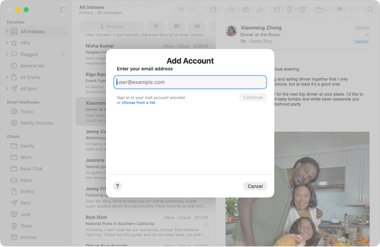Expand the All Drafts mailbox

pos(7,77)
